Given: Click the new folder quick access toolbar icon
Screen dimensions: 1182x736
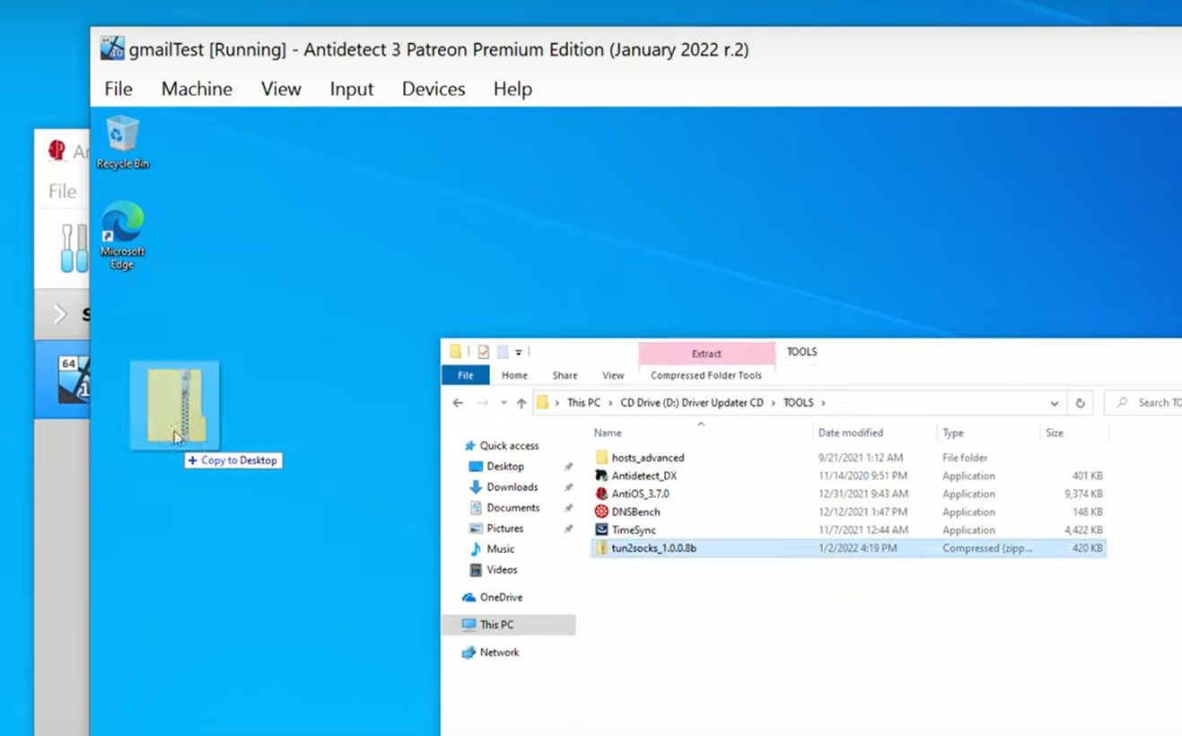Looking at the screenshot, I should (x=503, y=352).
